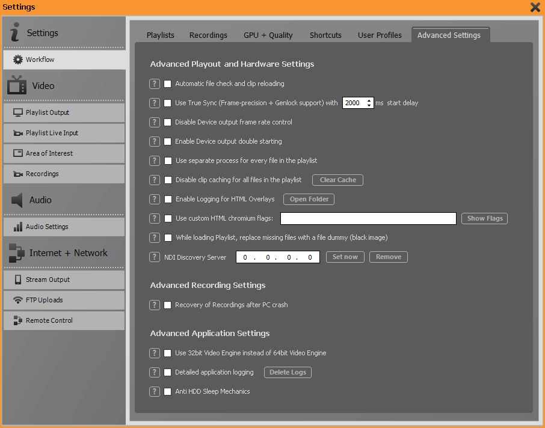Enable Automatic file check and clip reloading
Image resolution: width=545 pixels, height=428 pixels.
168,84
